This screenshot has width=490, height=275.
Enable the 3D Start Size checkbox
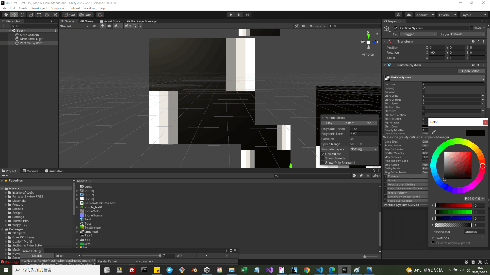coord(424,107)
